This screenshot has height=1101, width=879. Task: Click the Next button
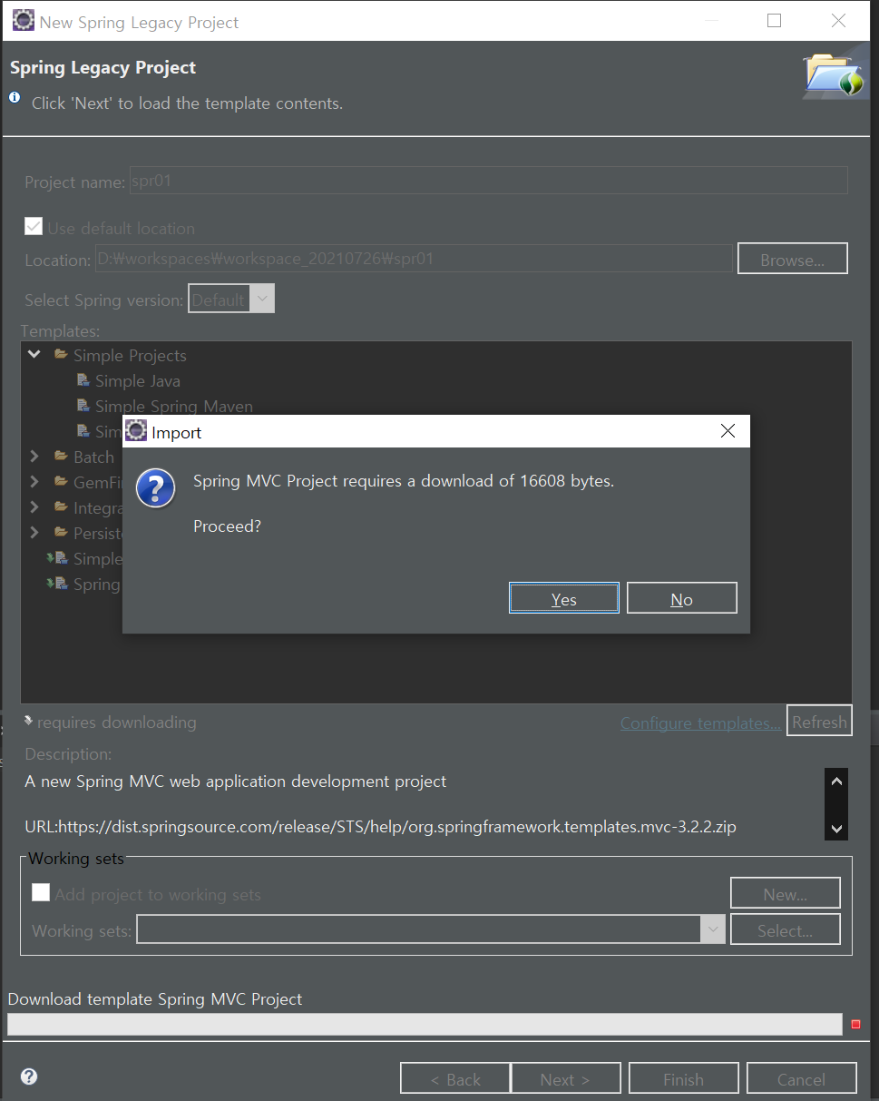click(x=566, y=1078)
